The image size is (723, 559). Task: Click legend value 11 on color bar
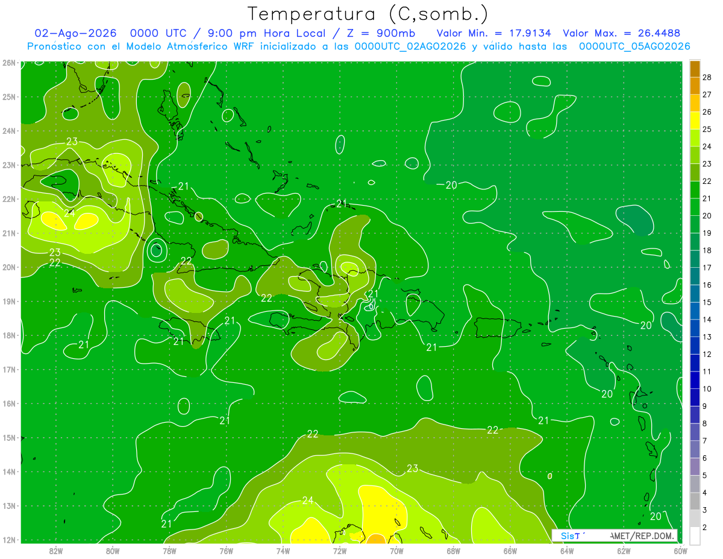coord(707,371)
